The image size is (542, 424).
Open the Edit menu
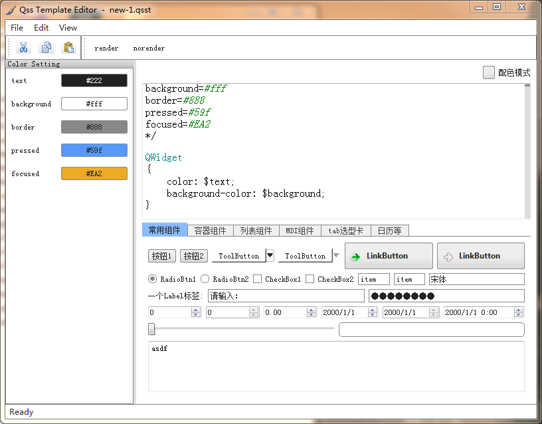tap(41, 28)
